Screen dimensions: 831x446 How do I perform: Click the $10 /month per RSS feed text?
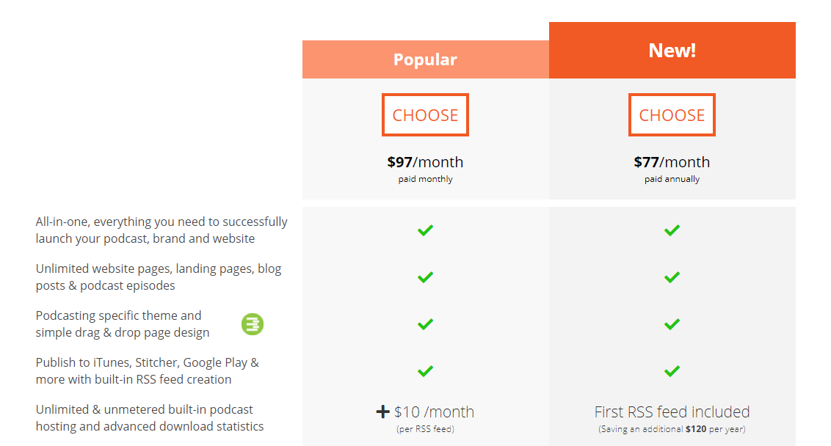click(433, 412)
